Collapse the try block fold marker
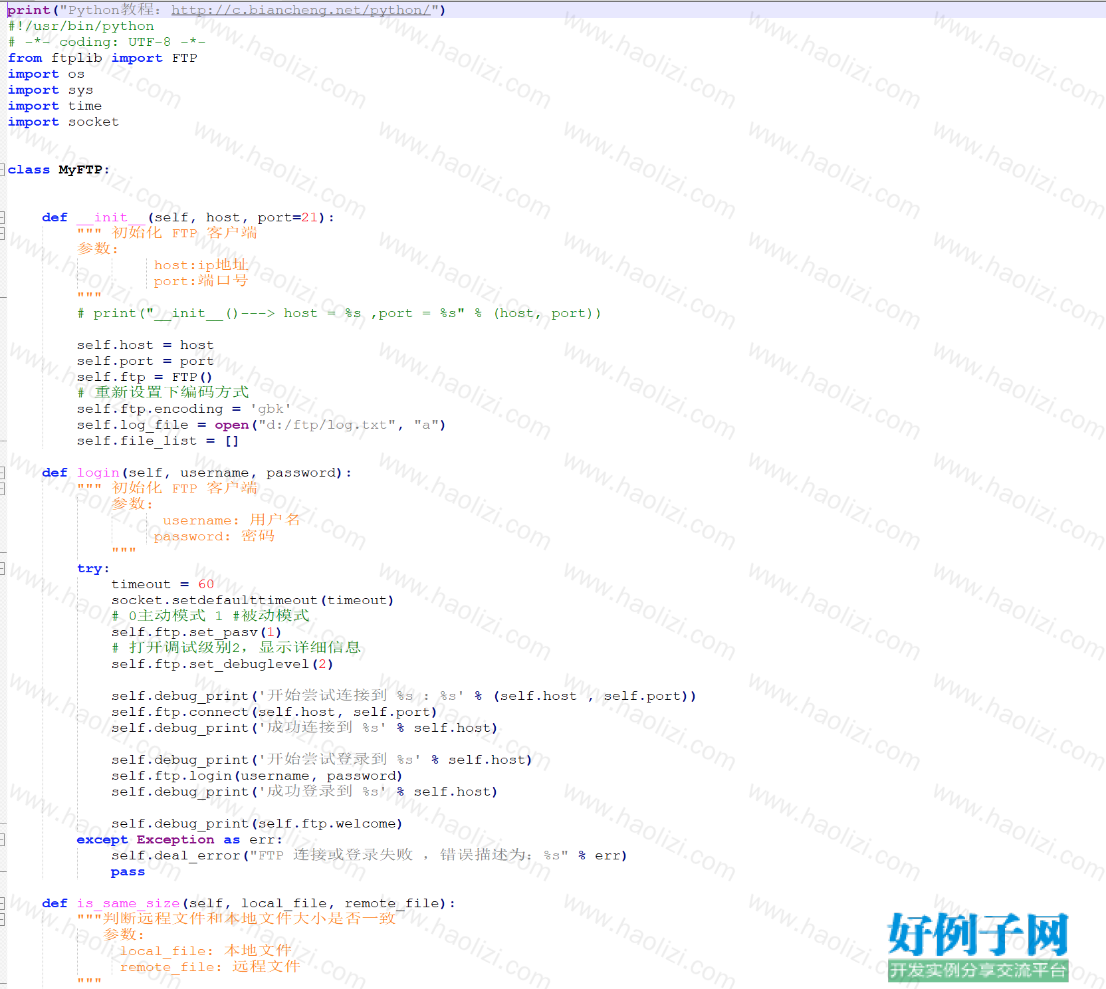The height and width of the screenshot is (989, 1106). [3, 568]
